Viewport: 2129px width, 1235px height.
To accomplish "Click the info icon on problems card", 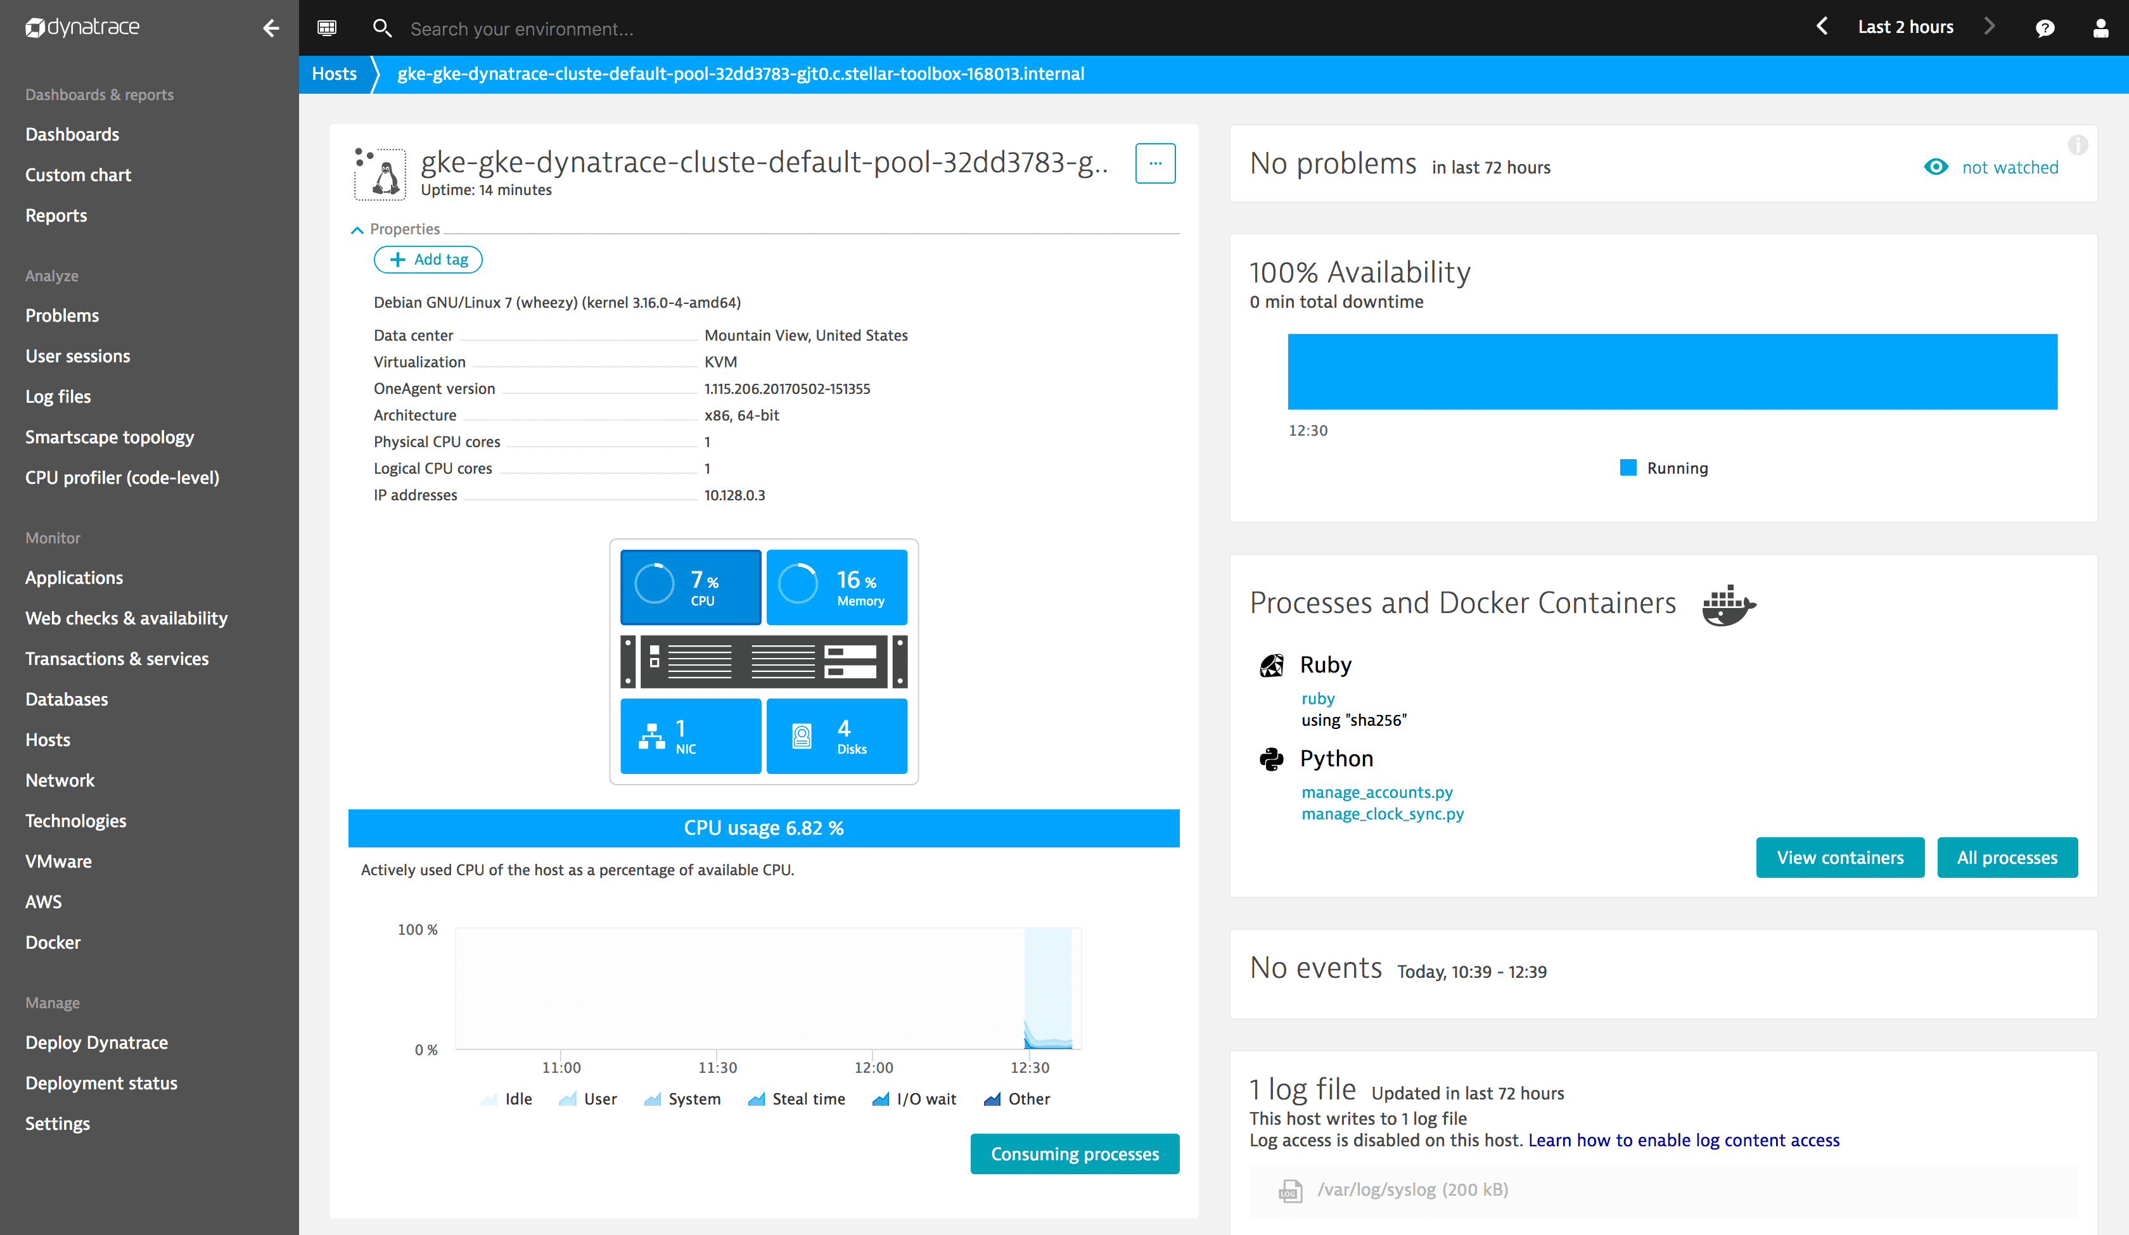I will pyautogui.click(x=2078, y=144).
